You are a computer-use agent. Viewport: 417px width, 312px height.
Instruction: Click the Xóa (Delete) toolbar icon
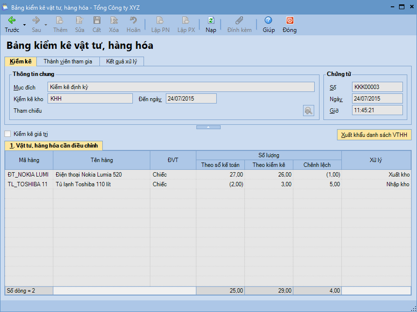pos(114,24)
